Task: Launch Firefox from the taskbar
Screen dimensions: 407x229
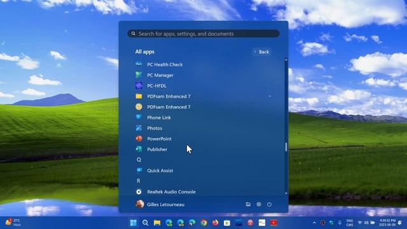Action: click(x=215, y=223)
